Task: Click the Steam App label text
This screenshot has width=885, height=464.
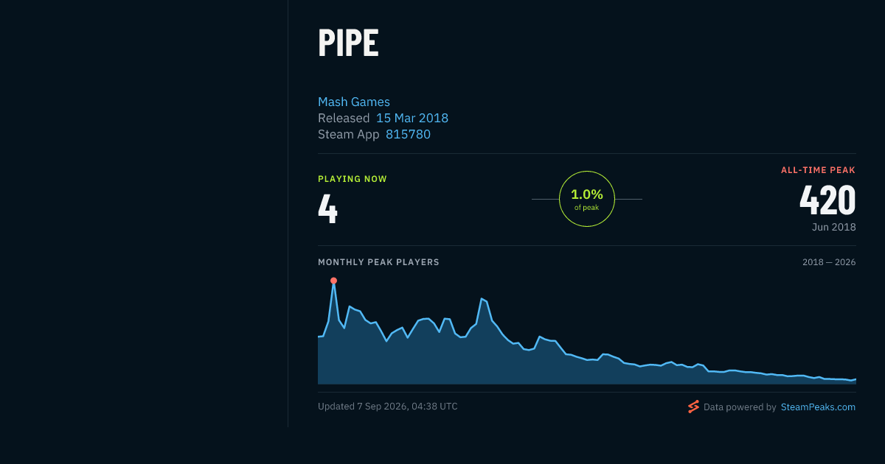Action: coord(349,134)
